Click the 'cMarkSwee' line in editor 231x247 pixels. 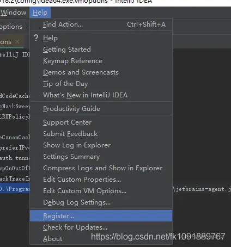pos(15,106)
